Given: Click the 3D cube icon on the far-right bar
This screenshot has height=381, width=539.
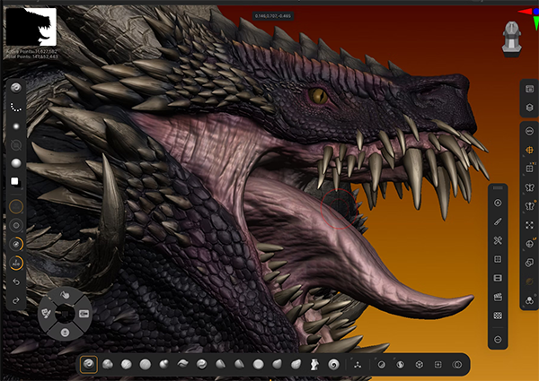Looking at the screenshot, I should 529,108.
